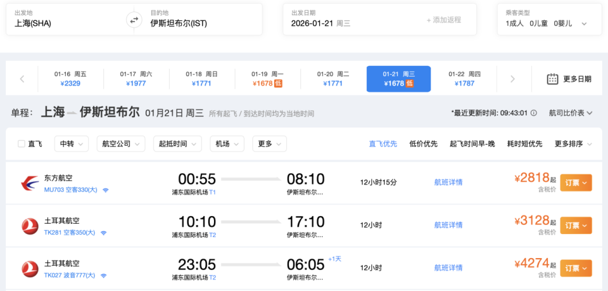Screen dimensions: 608x291
Task: Expand 订票 options for flight MU703
Action: [x=576, y=183]
